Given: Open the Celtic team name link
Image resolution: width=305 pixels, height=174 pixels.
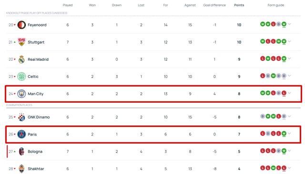Looking at the screenshot, I should (33, 77).
